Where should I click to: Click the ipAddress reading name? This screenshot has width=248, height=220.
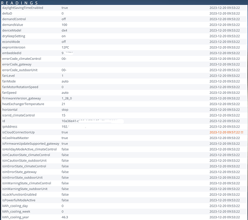click(x=10, y=127)
